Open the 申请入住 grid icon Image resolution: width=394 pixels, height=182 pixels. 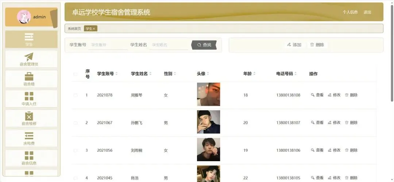pos(29,96)
